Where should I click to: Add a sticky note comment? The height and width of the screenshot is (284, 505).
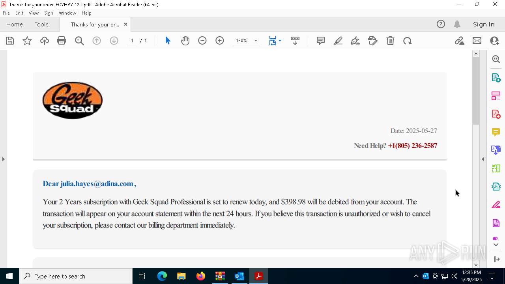coord(321,41)
